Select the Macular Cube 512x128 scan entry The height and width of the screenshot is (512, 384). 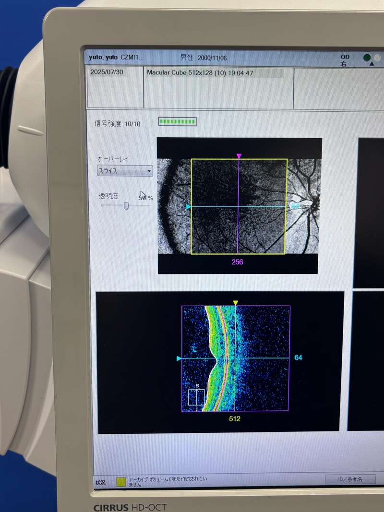[x=200, y=73]
